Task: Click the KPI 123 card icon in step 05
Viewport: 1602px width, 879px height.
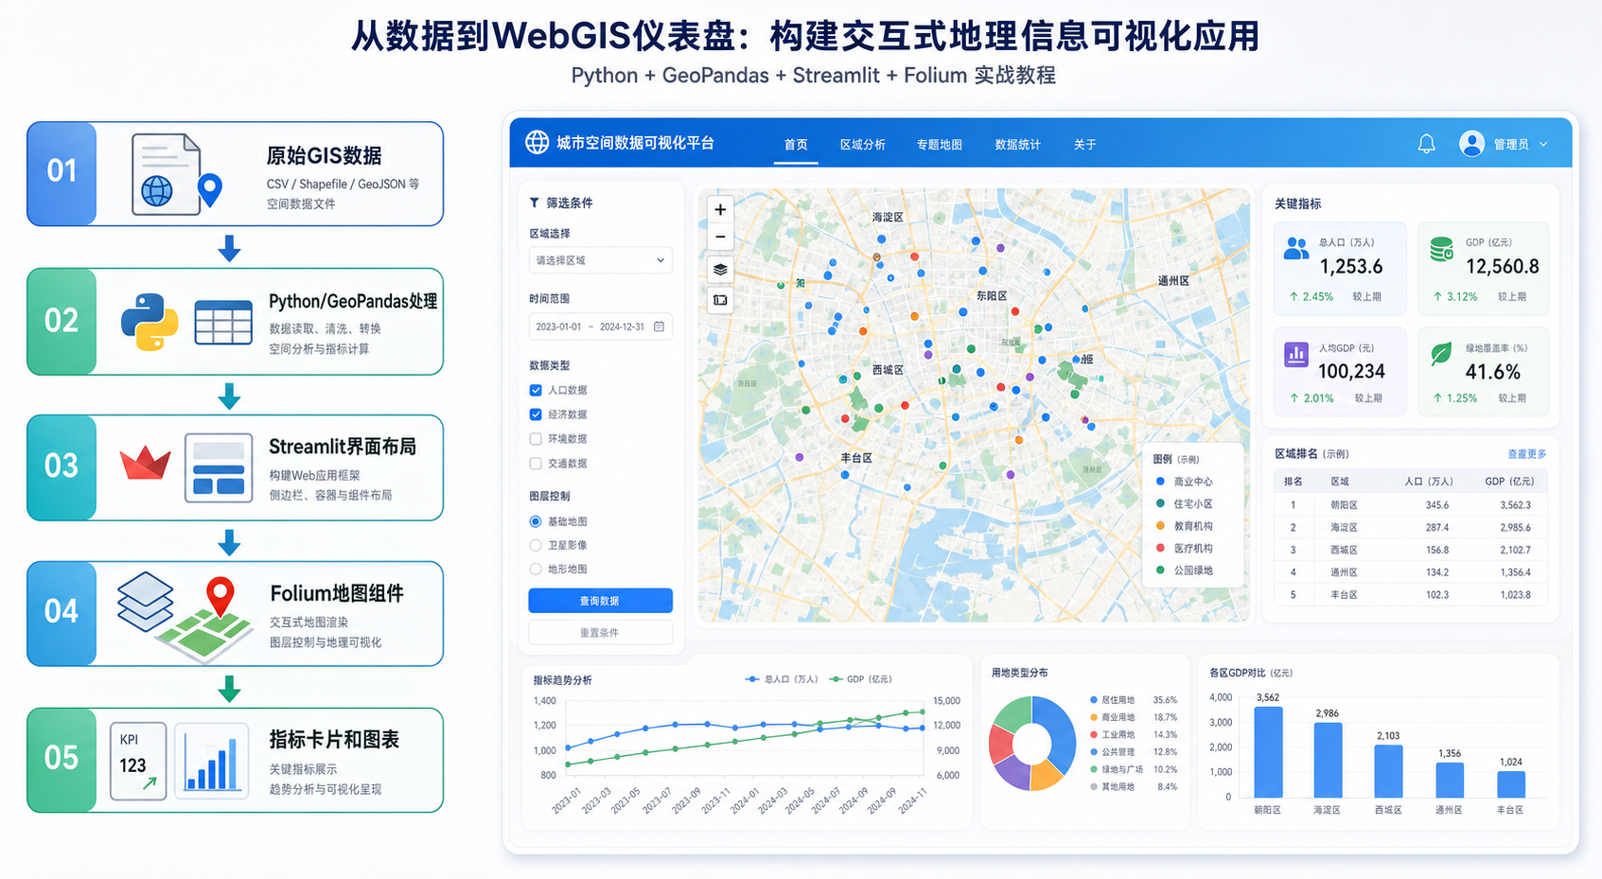Action: tap(138, 761)
